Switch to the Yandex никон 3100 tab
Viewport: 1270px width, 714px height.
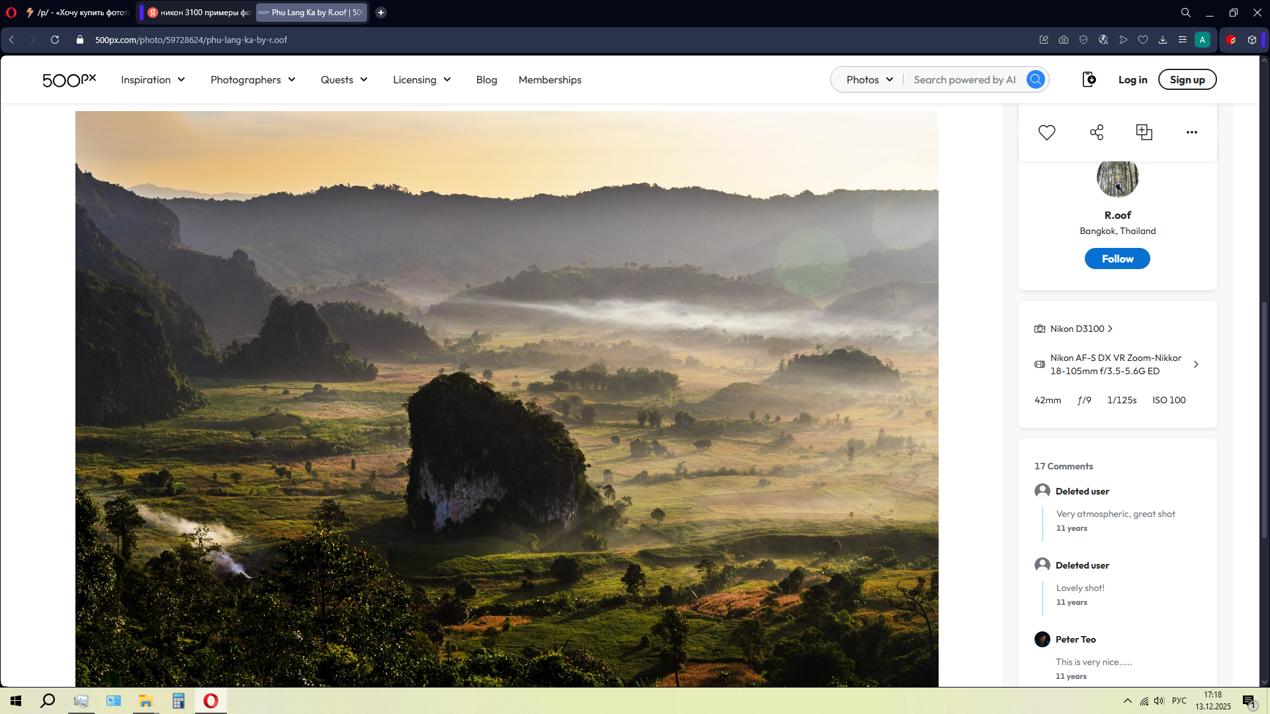pos(198,13)
